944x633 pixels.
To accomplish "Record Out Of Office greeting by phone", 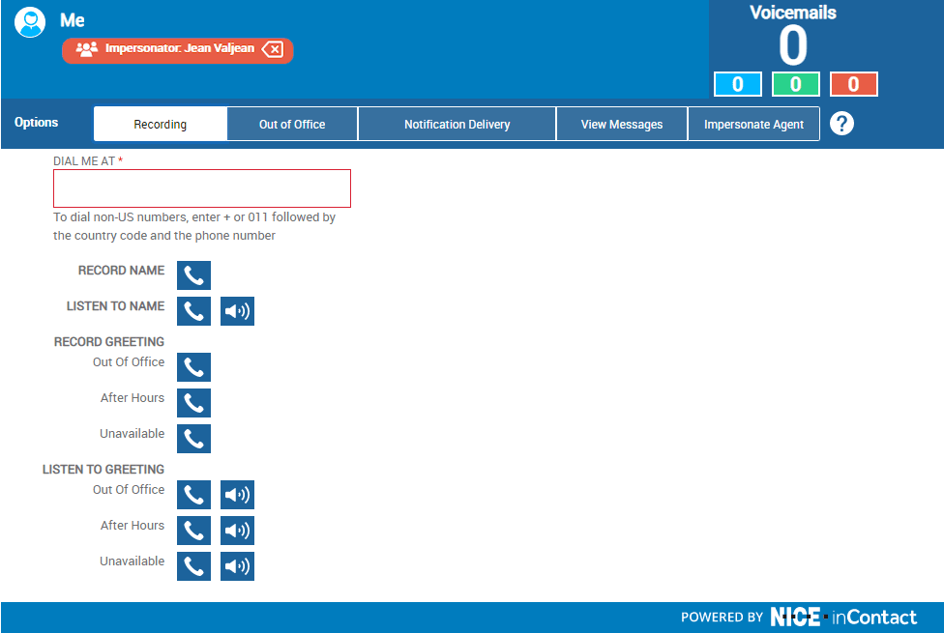I will 193,367.
